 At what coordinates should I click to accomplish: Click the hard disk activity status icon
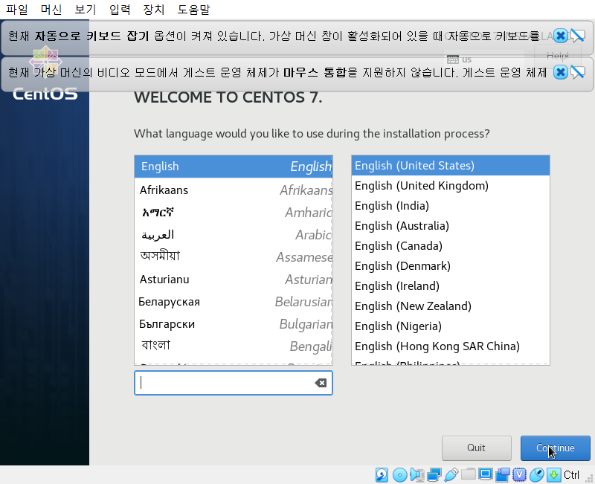382,474
